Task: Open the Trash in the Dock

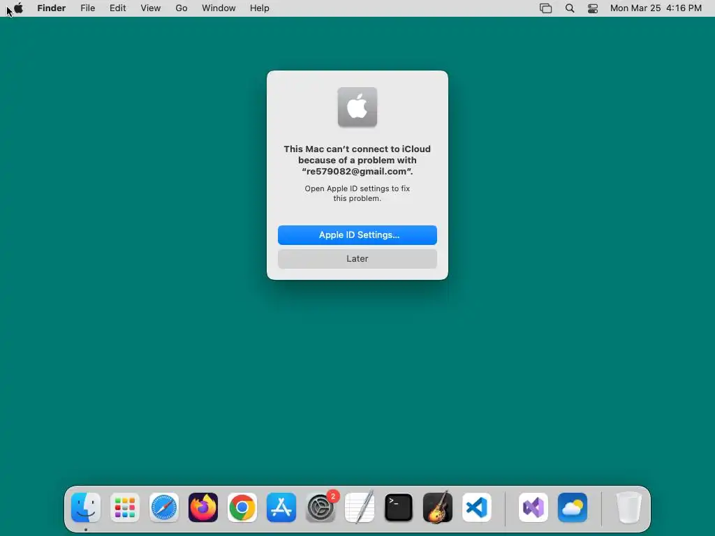Action: tap(629, 507)
